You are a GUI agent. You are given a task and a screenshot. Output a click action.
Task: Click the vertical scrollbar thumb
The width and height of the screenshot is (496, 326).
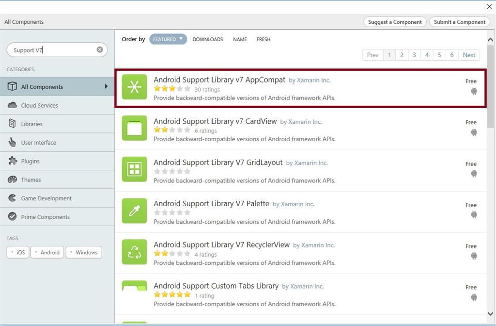coord(490,86)
